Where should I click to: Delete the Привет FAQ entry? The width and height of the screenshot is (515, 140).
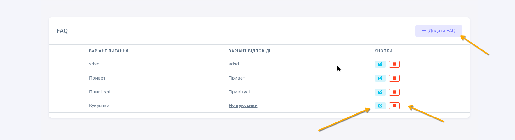(394, 78)
